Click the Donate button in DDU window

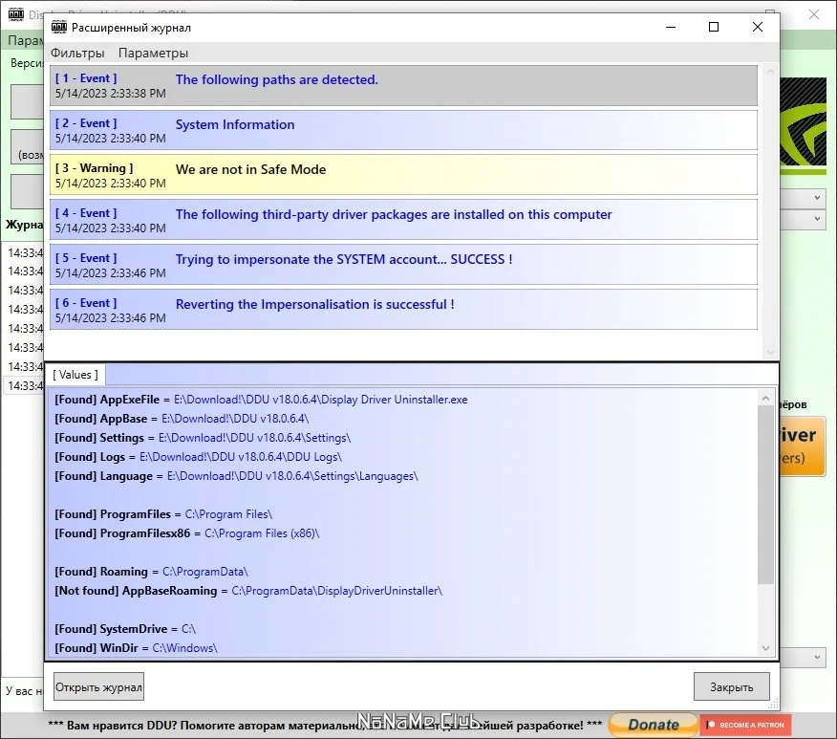tap(653, 725)
